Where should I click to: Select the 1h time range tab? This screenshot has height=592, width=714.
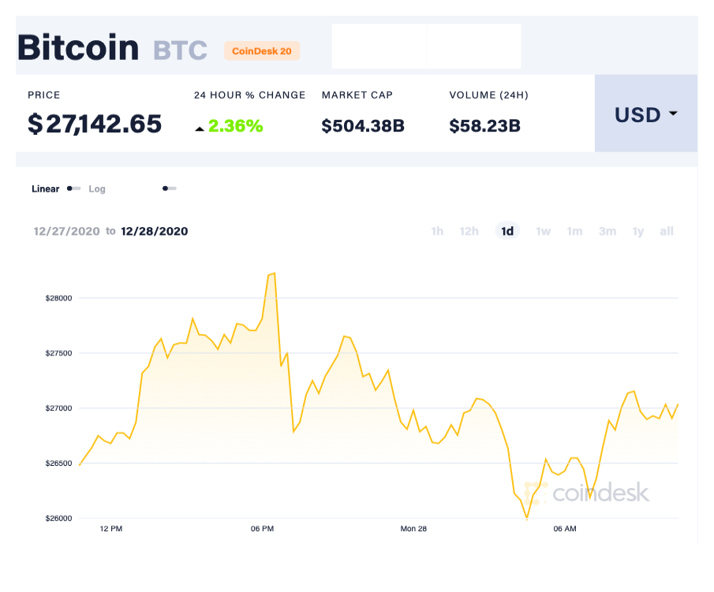(x=437, y=231)
